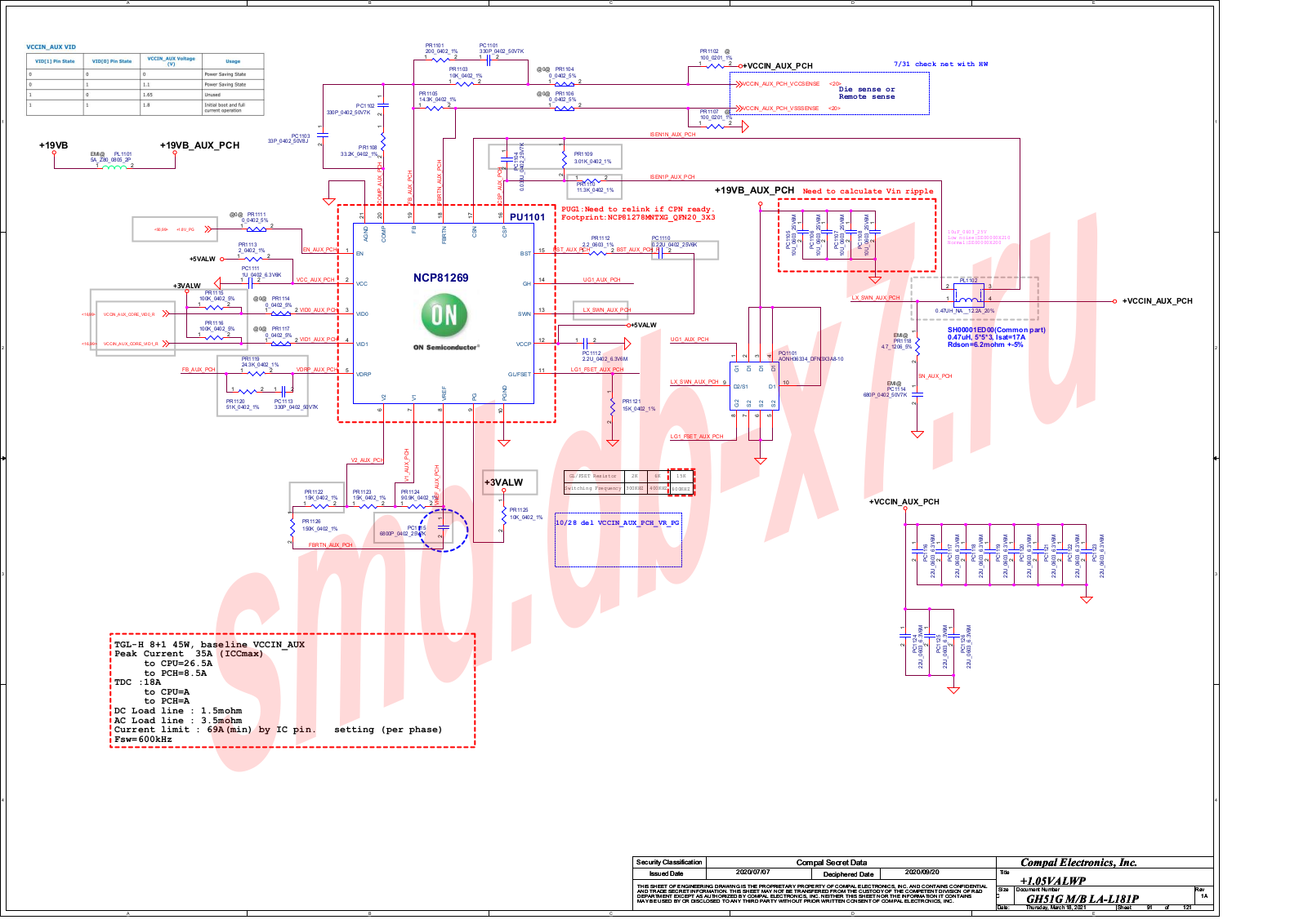Viewport: 1308px width, 924px height.
Task: Click the Compal Secret Data cell
Action: pyautogui.click(x=832, y=863)
